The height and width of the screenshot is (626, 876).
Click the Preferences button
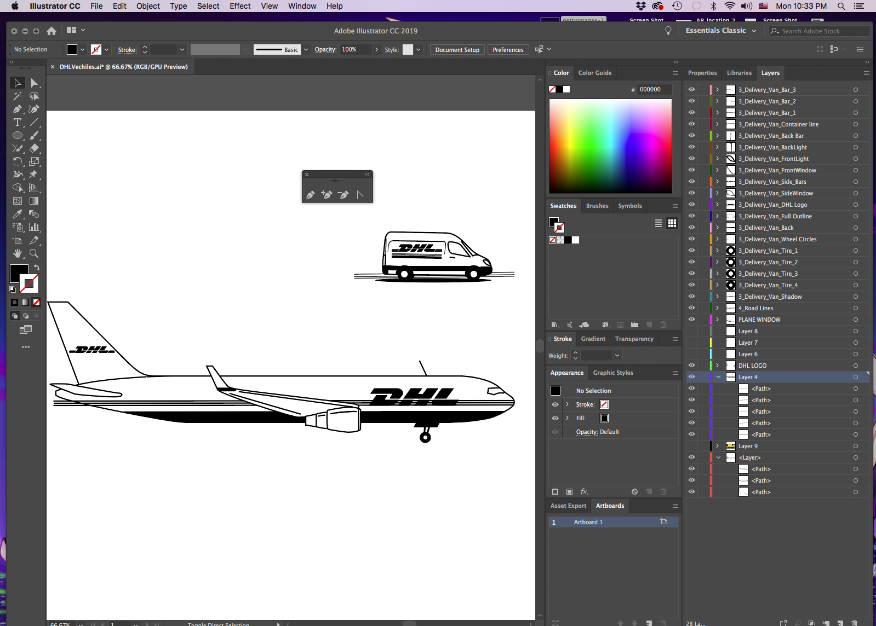click(x=508, y=50)
